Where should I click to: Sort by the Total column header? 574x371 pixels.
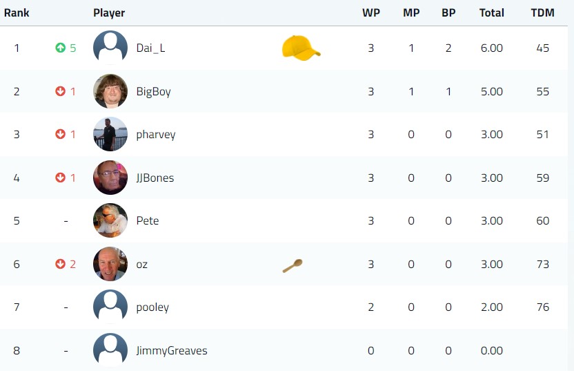coord(492,13)
